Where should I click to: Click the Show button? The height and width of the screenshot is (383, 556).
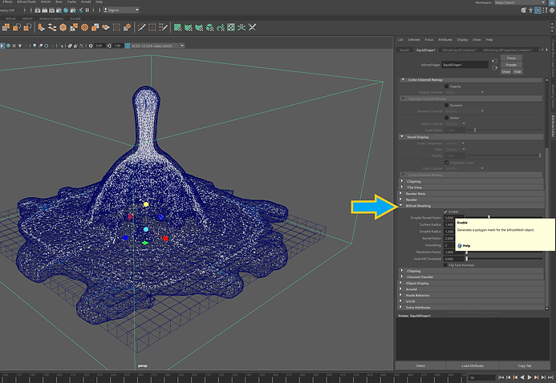coord(505,71)
